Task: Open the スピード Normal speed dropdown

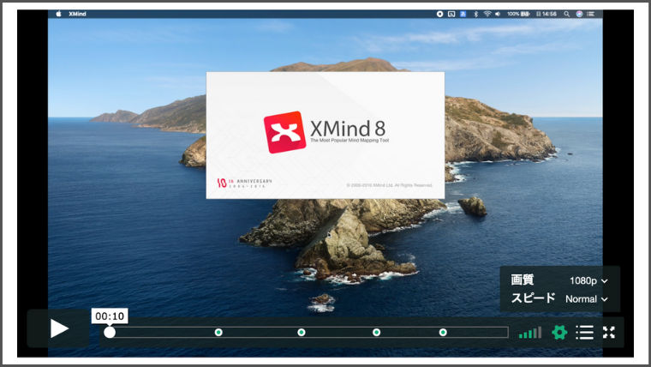Action: [587, 299]
